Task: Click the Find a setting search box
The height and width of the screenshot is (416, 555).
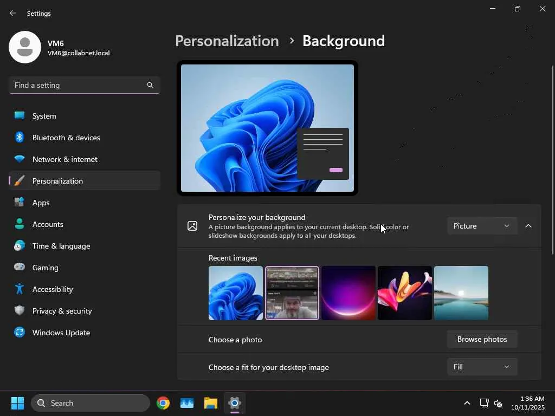Action: pyautogui.click(x=79, y=85)
